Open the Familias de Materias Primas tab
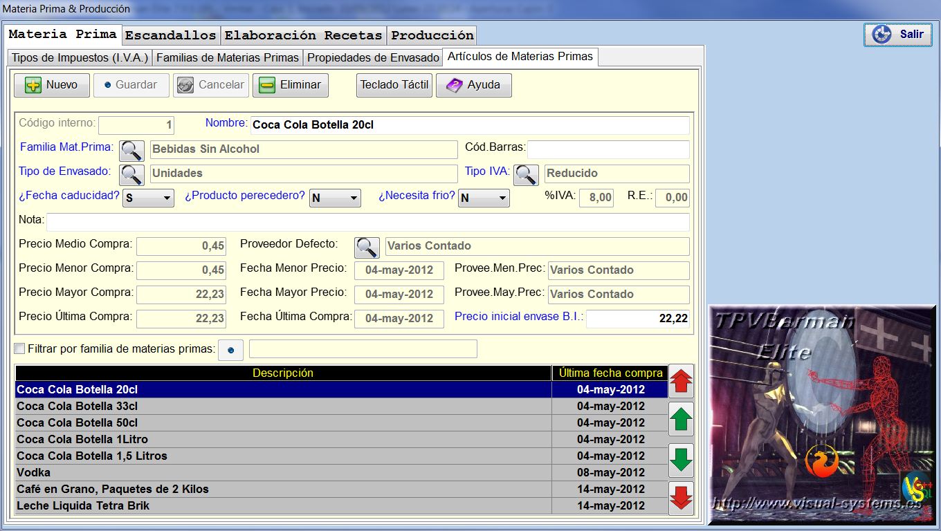 click(x=227, y=57)
